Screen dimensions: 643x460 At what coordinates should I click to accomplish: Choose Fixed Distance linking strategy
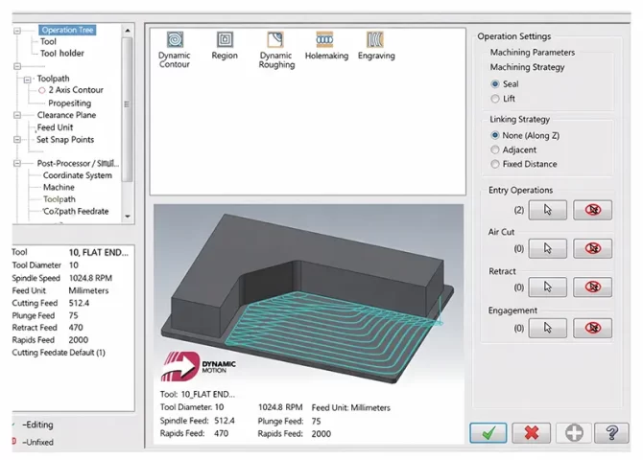(x=495, y=164)
